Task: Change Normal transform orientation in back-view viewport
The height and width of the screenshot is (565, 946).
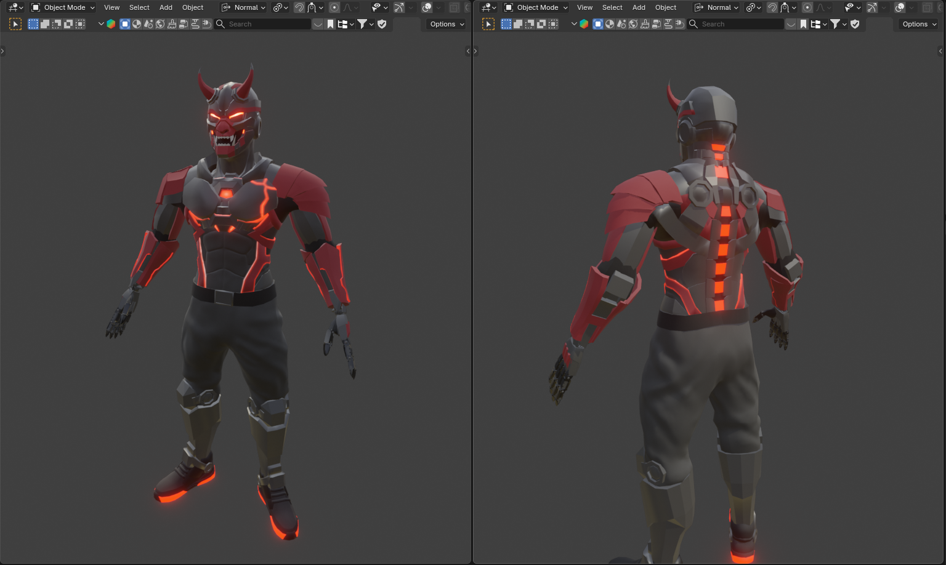Action: click(716, 7)
